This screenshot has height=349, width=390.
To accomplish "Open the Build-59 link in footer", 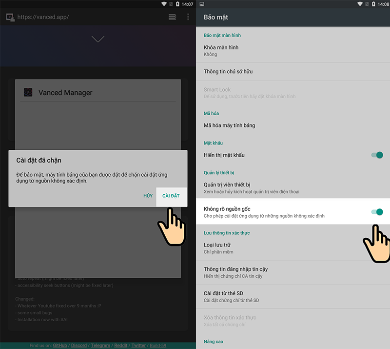I will pos(158,346).
